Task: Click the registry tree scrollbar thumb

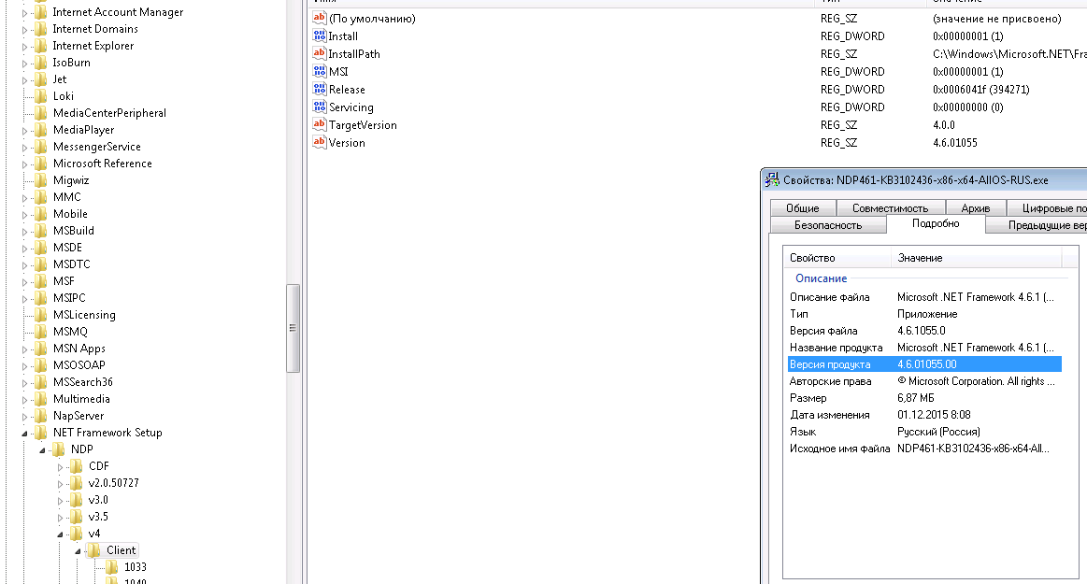Action: coord(293,328)
